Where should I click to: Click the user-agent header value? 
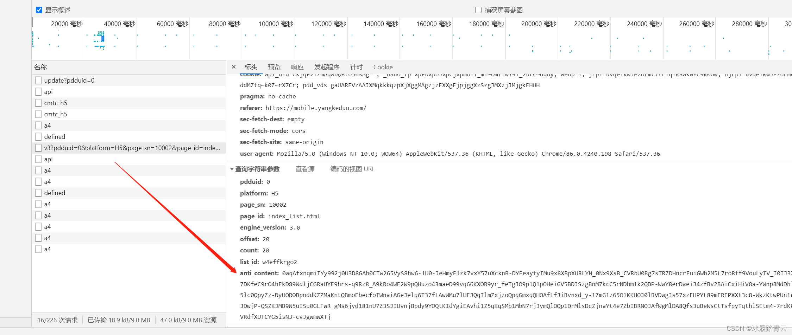point(468,154)
